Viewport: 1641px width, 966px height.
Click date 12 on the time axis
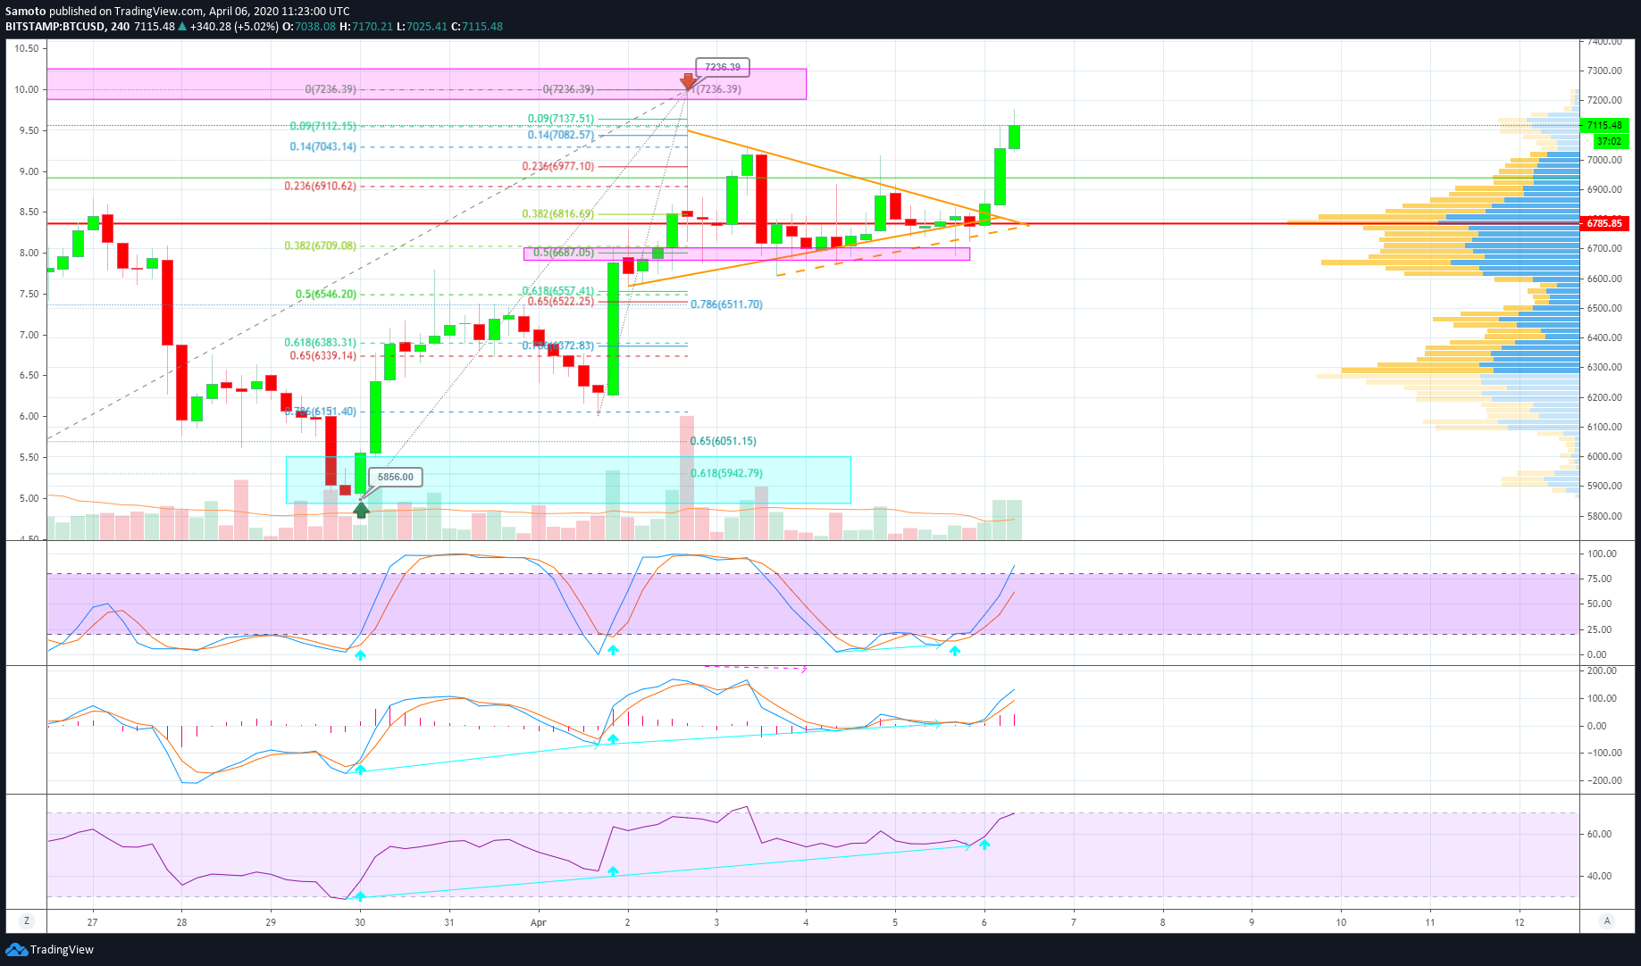(1520, 922)
